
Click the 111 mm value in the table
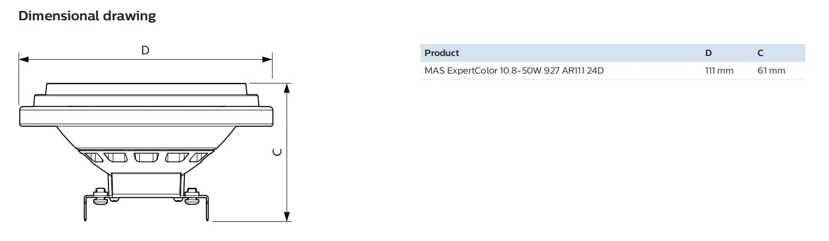pos(719,71)
